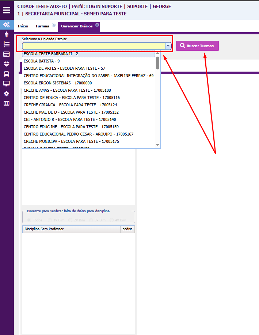
Task: Click the table grid sidebar icon
Action: coord(7,103)
